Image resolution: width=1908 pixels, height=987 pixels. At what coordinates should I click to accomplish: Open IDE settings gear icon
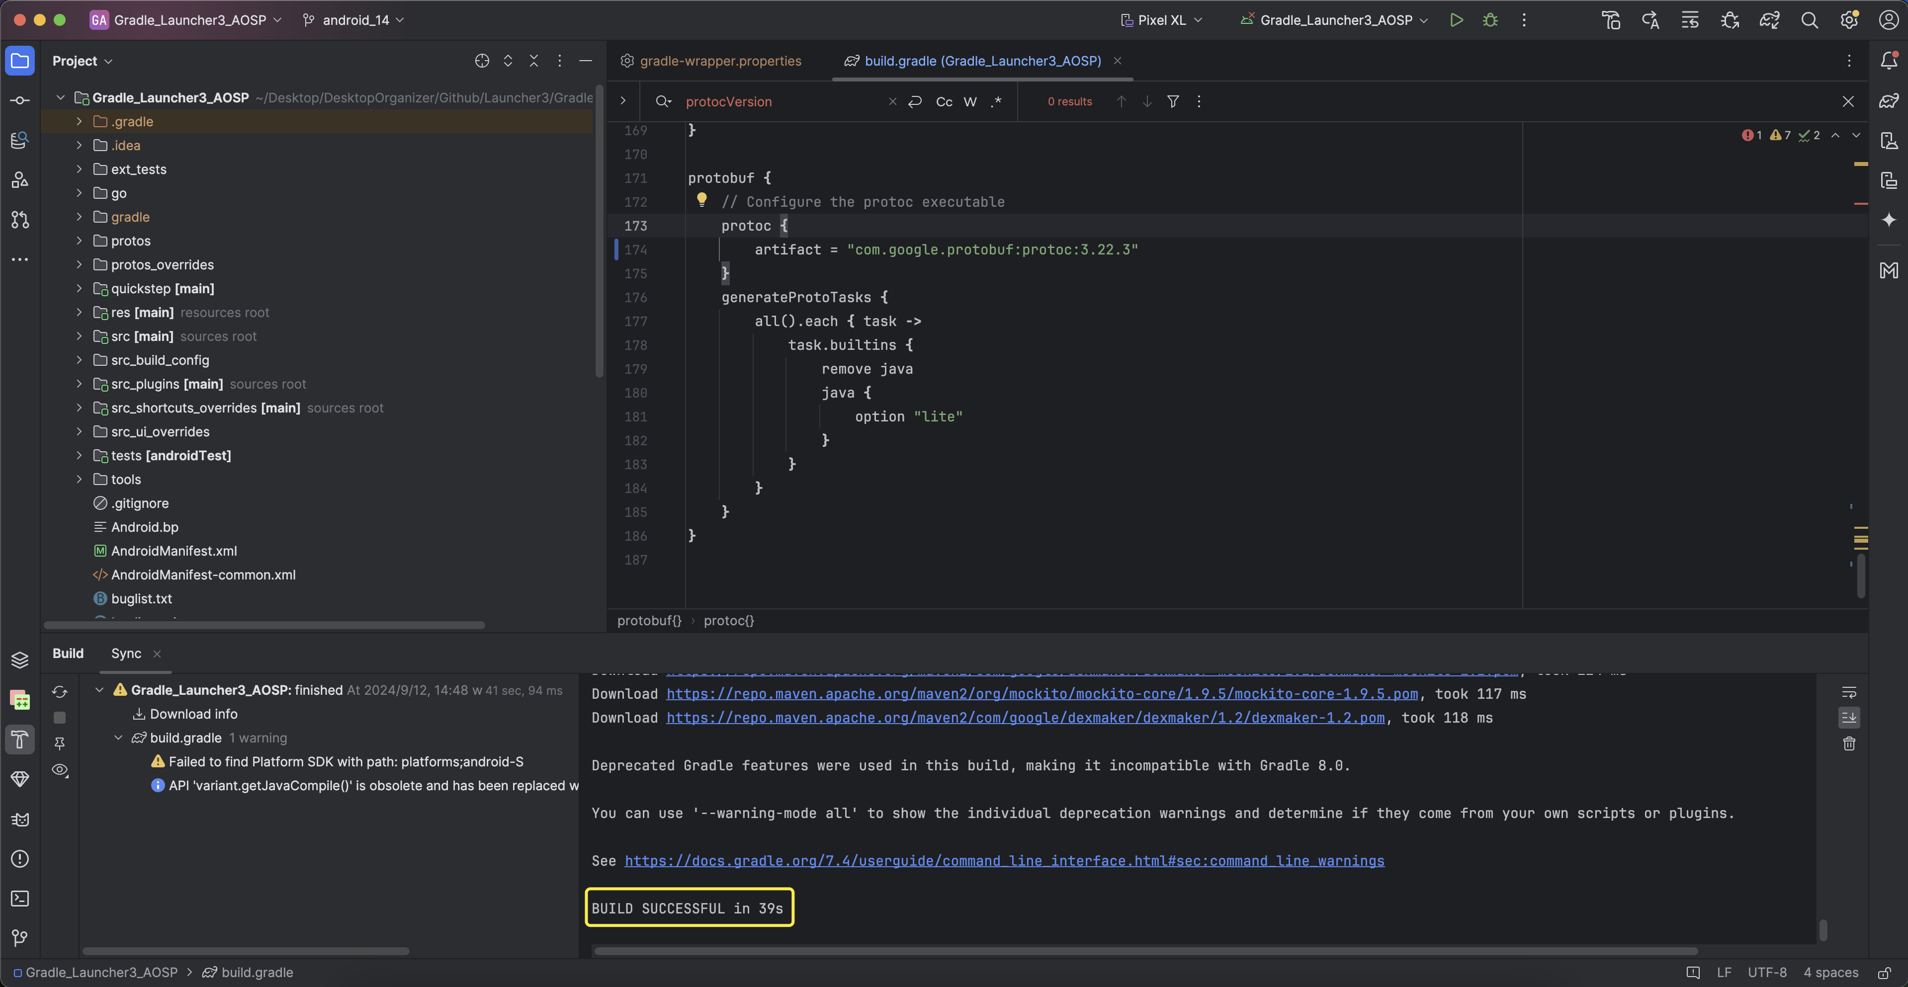pyautogui.click(x=1849, y=20)
